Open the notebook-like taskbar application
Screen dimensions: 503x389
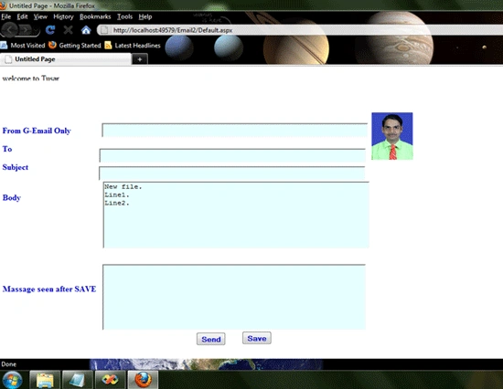click(78, 380)
